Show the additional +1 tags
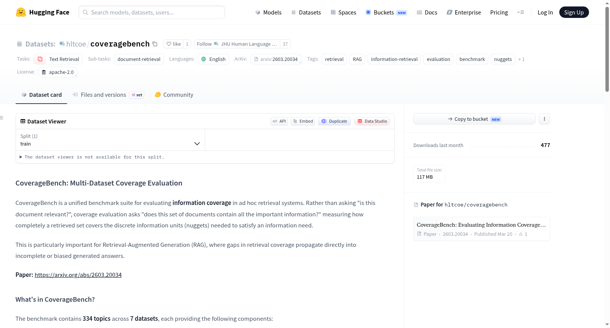This screenshot has height=328, width=610. click(x=521, y=59)
